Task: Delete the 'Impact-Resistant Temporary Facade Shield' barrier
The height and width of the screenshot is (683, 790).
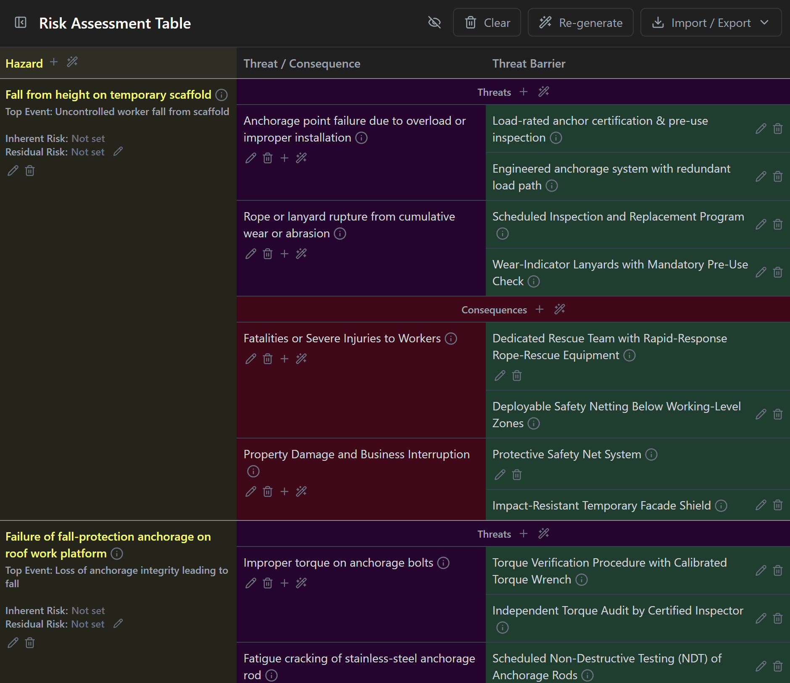Action: pyautogui.click(x=778, y=506)
